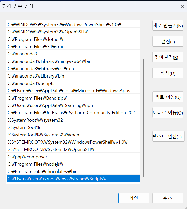Move entry down with 아래로 이동(O)

point(168,112)
